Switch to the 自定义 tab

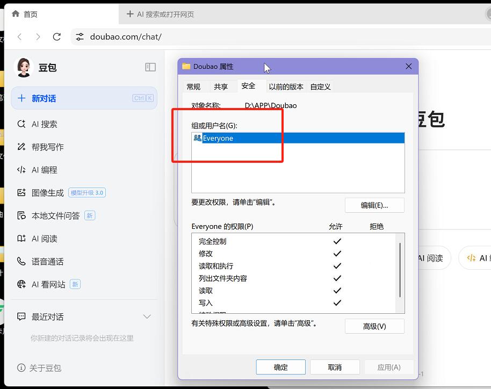point(321,87)
